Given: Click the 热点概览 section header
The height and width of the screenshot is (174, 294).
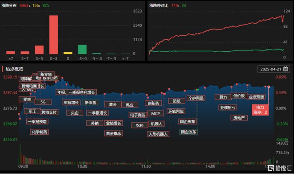Looking at the screenshot, I should coord(14,69).
